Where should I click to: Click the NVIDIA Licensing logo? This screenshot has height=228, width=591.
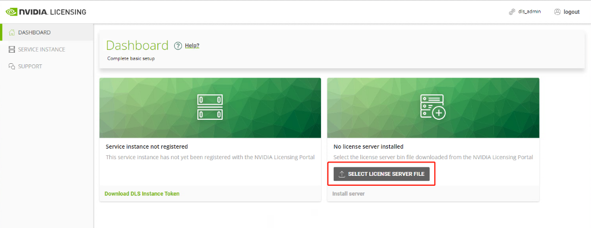46,12
